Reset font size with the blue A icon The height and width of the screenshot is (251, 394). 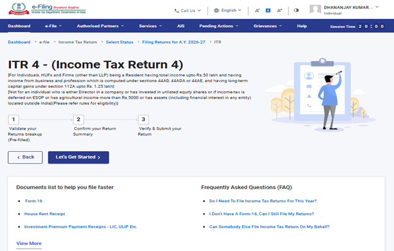click(x=268, y=11)
